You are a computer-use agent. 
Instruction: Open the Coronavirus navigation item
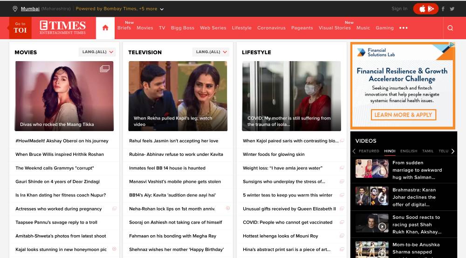(x=271, y=28)
